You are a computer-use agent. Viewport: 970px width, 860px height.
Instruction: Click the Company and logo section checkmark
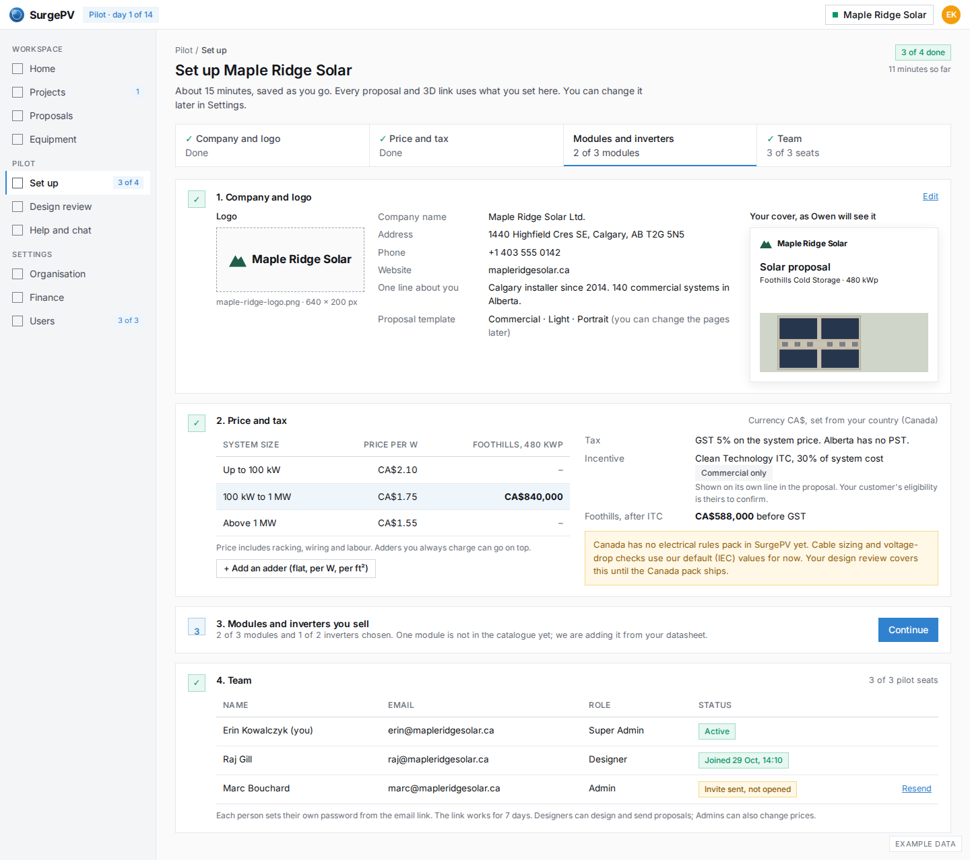click(197, 199)
